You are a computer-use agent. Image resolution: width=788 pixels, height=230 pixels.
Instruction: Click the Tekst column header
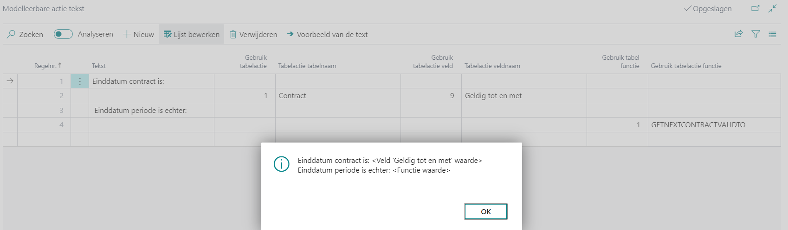99,66
